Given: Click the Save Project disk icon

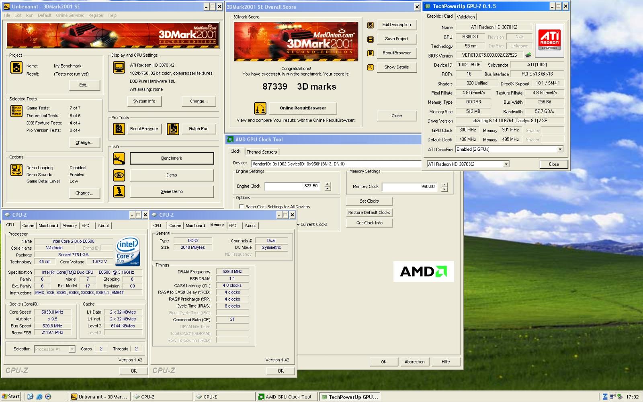Looking at the screenshot, I should coord(371,39).
